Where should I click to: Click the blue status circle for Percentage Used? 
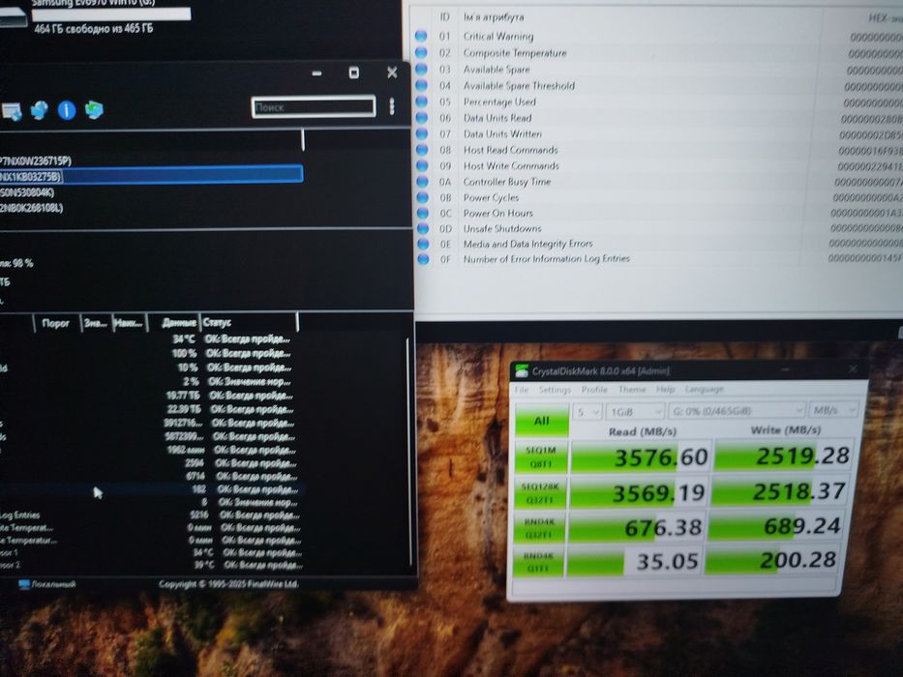421,102
